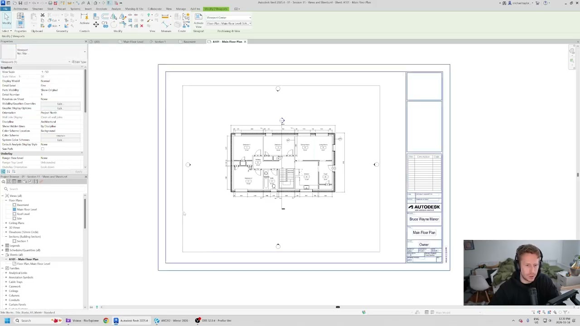Open the Floor Plan: Main Floor Level view dropdown
The height and width of the screenshot is (326, 580).
point(228,23)
